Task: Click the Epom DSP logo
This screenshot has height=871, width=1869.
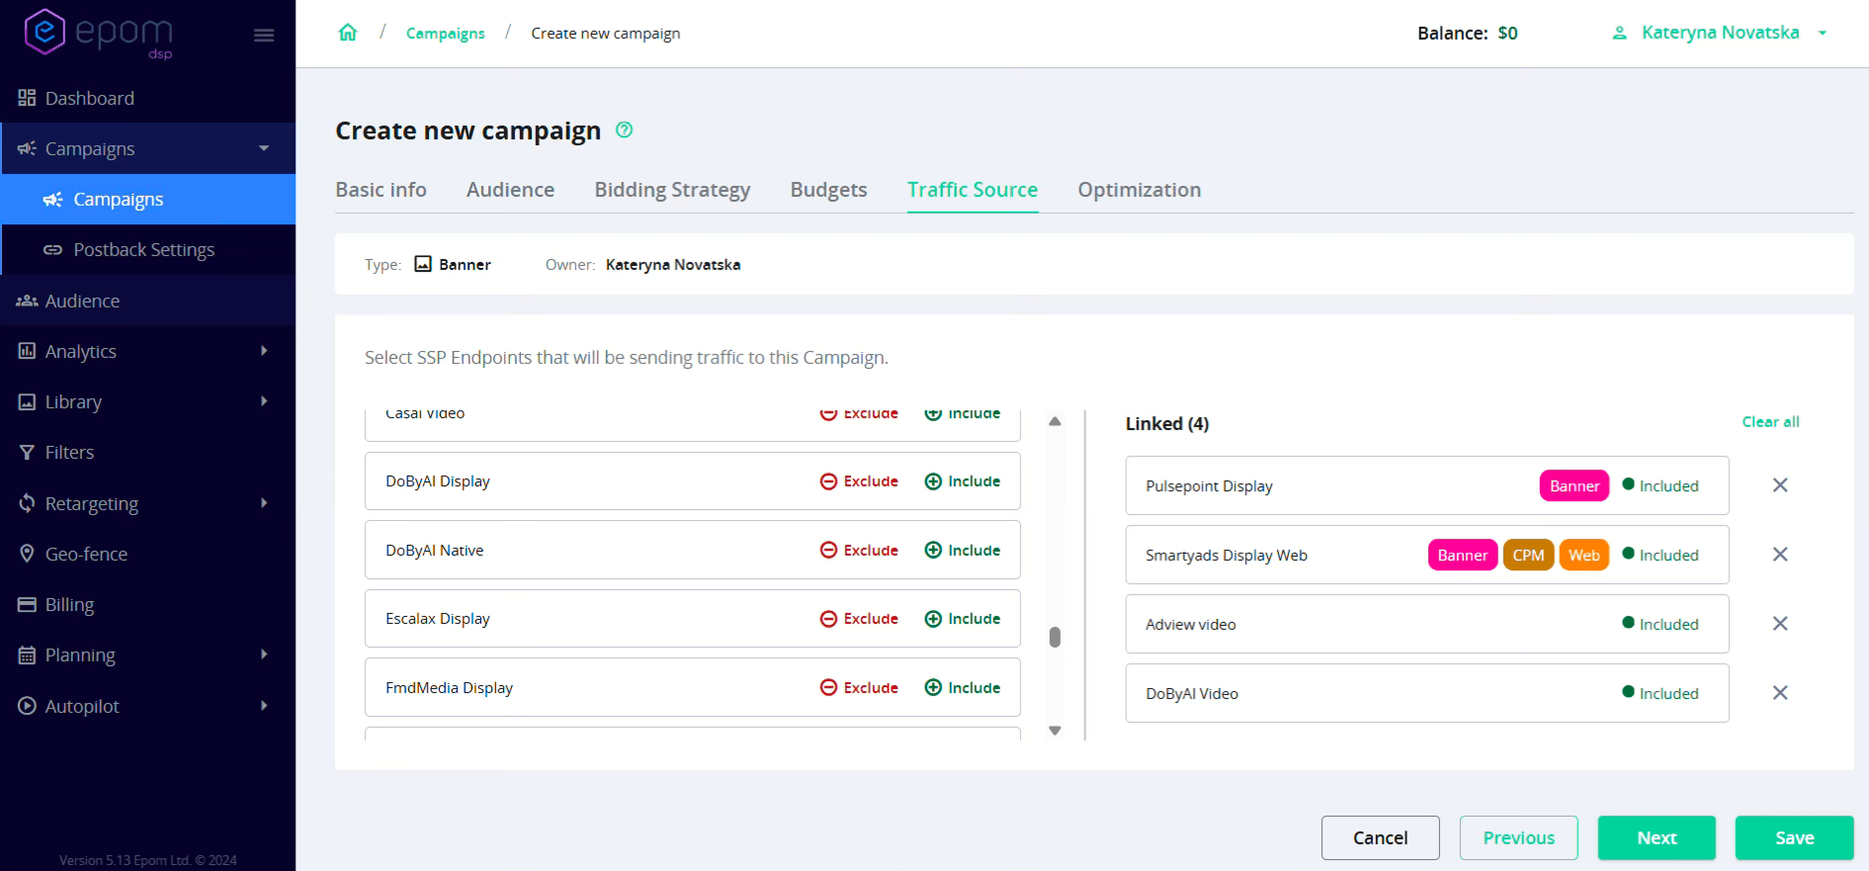Action: pos(98,34)
